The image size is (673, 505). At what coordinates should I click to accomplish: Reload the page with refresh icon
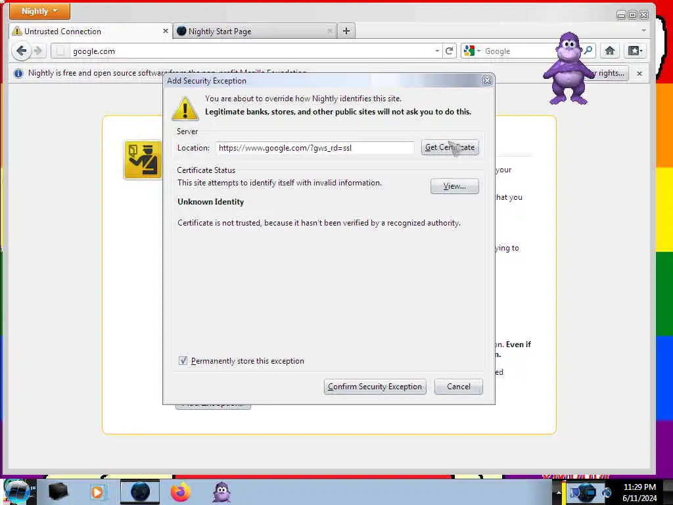[x=449, y=51]
